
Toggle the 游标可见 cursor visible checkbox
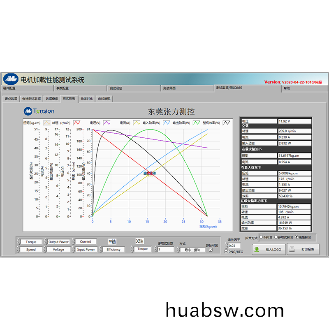pyautogui.click(x=211, y=249)
